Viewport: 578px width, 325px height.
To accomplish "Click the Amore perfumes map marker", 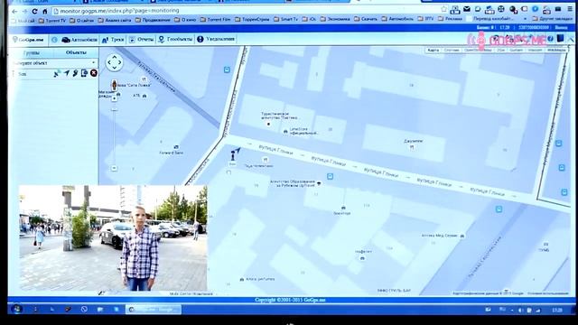I will click(x=242, y=280).
